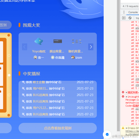Screen dimensions: 139x139
Task: Click the red error icon beside Uncaught
Action: (x=123, y=96)
